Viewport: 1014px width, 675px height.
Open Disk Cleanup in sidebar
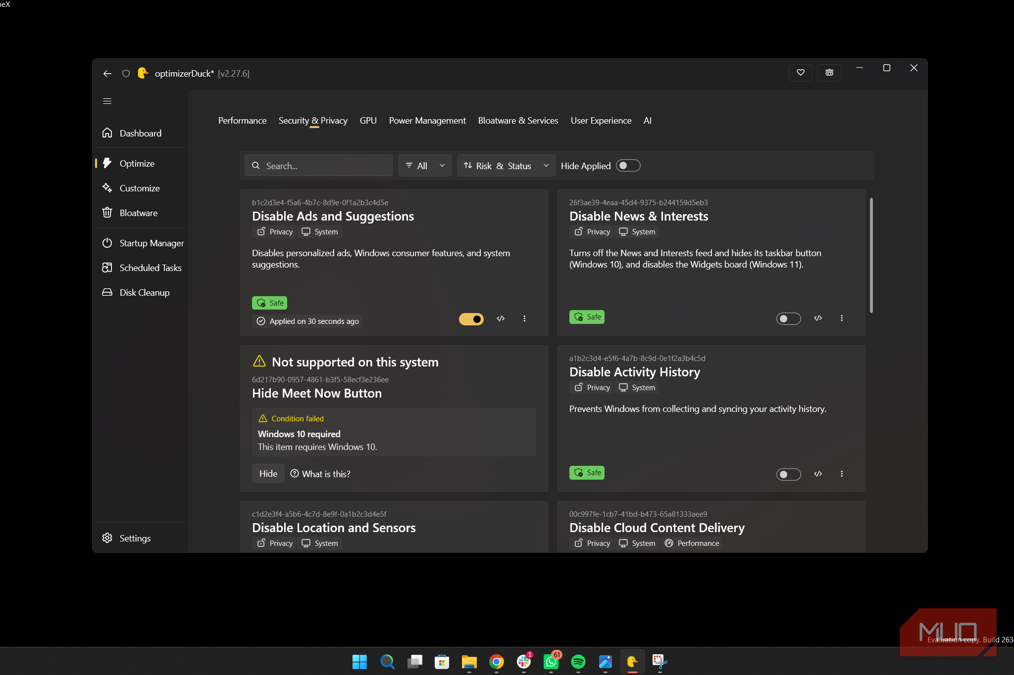pos(140,292)
